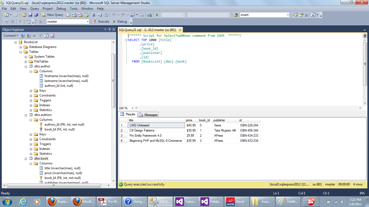Screen dimensions: 369x207
Task: Collapse the SELECT statement outline in editor
Action: pos(126,40)
